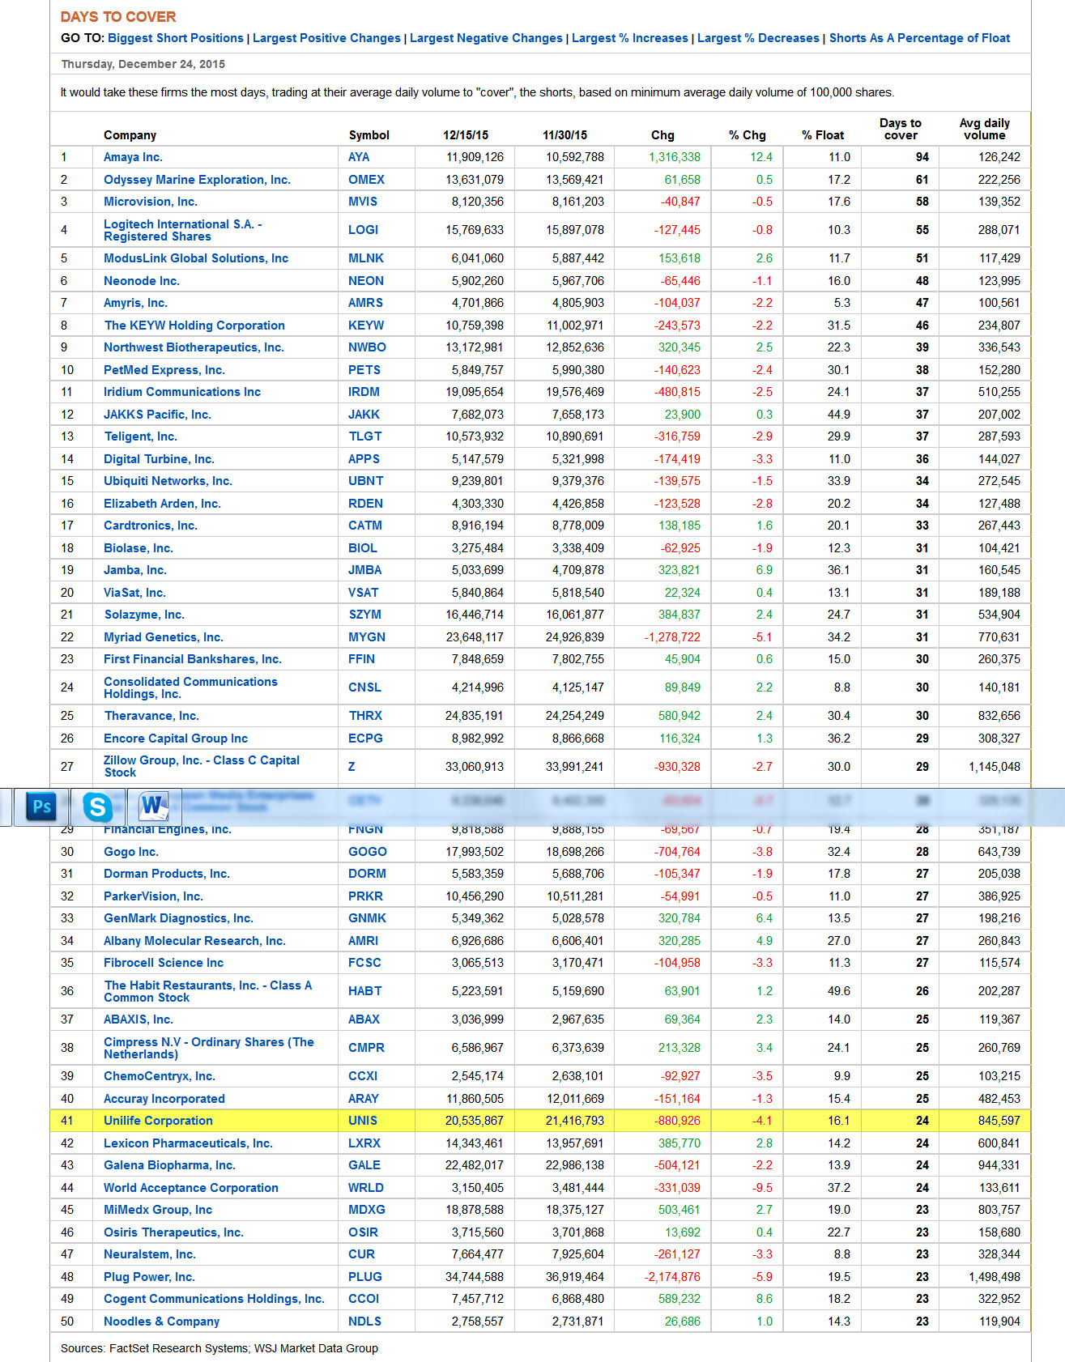Open the ParkerVision, Inc. link
Image resolution: width=1065 pixels, height=1362 pixels.
point(153,896)
